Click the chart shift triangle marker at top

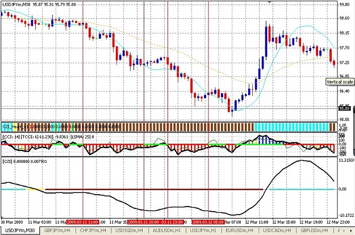click(x=270, y=2)
